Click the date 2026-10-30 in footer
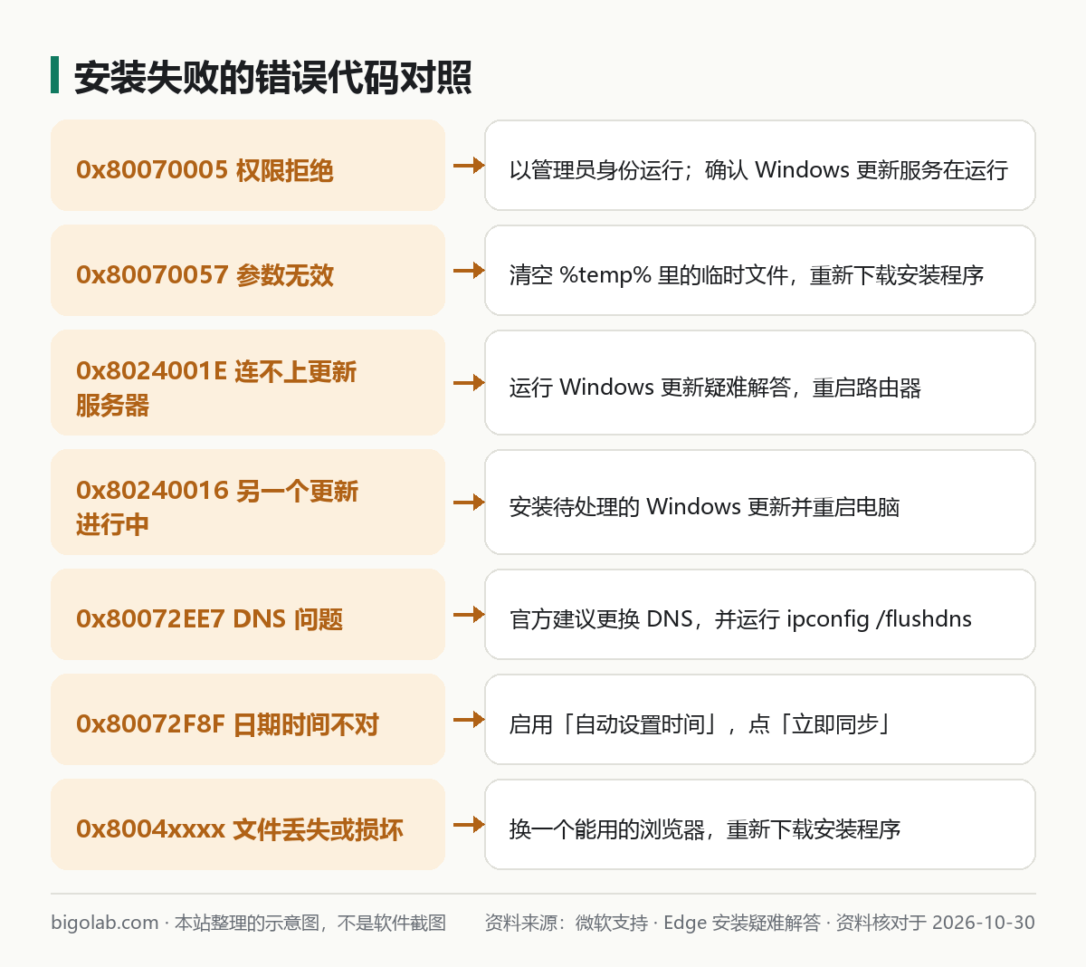 click(x=984, y=923)
